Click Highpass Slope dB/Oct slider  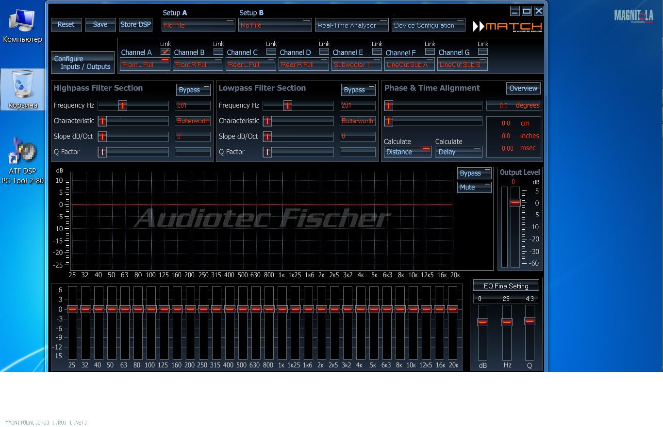pos(133,136)
